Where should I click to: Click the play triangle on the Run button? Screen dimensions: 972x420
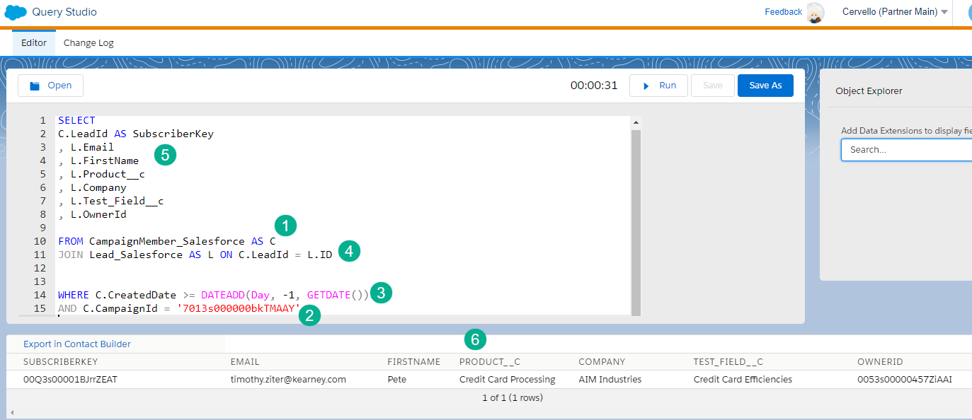coord(646,85)
